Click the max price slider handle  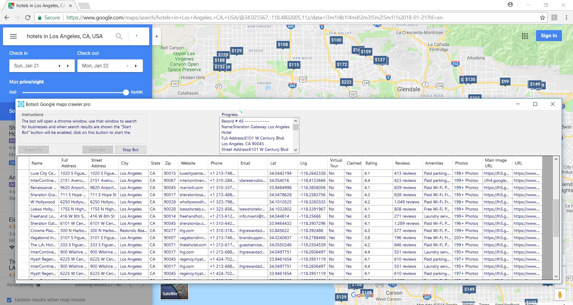point(126,92)
